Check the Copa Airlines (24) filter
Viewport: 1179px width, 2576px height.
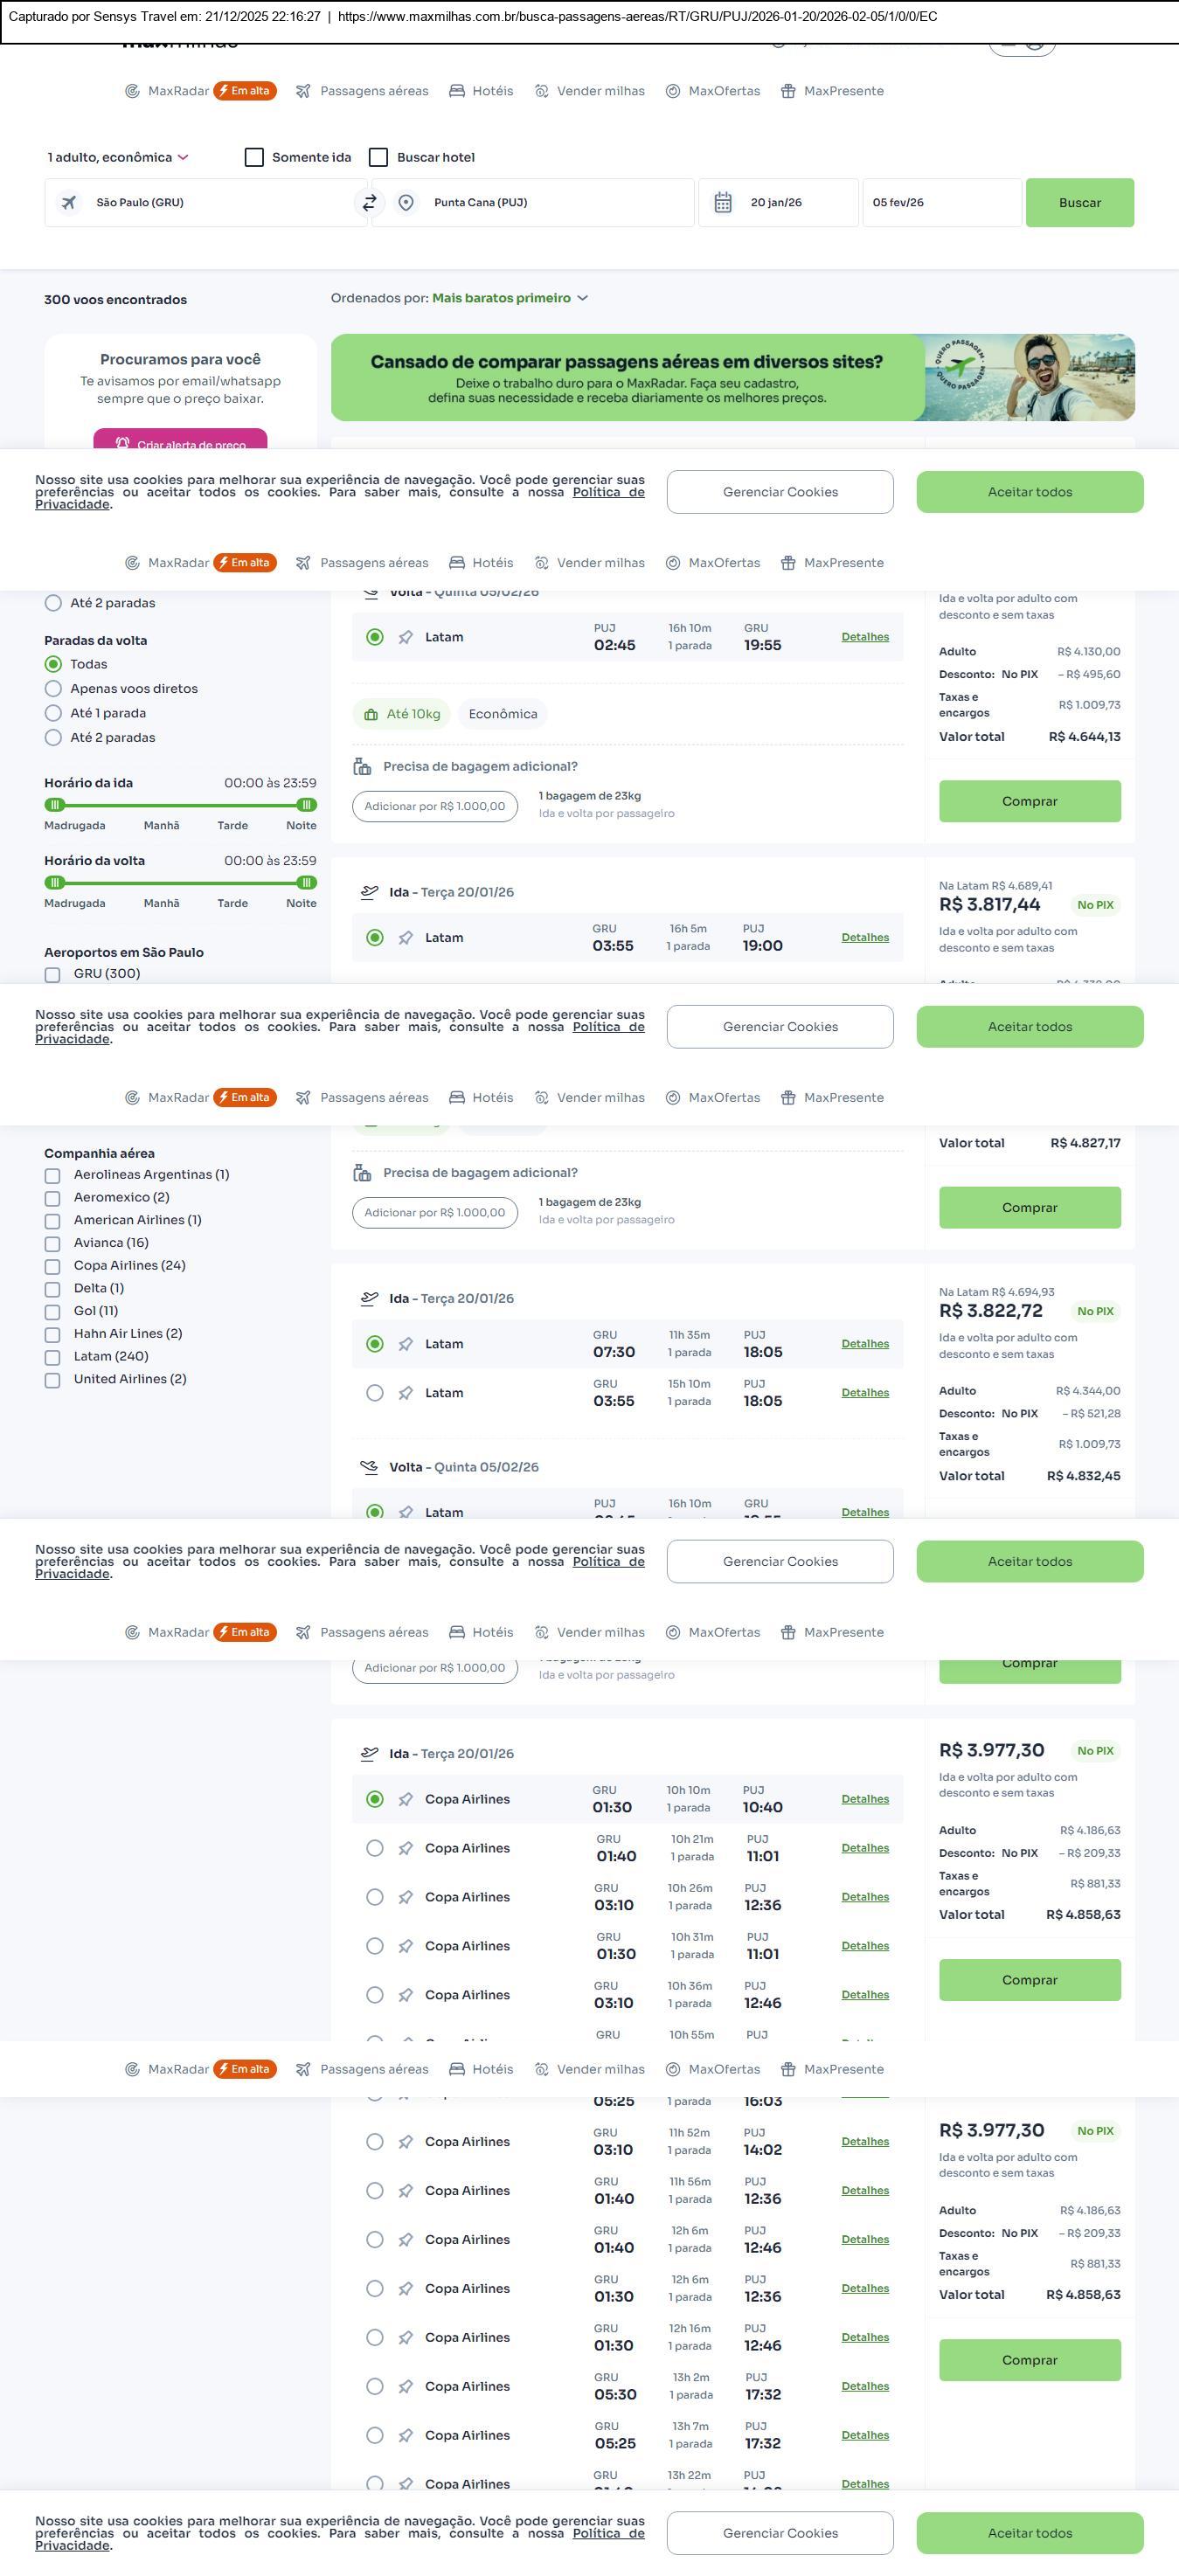[x=53, y=1267]
